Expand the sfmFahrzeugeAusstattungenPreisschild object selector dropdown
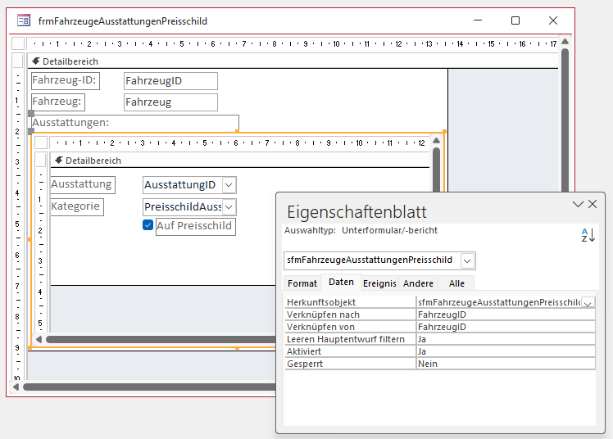 [467, 260]
